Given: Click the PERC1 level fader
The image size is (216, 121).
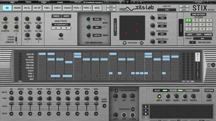Looking at the screenshot, I should (77, 104).
